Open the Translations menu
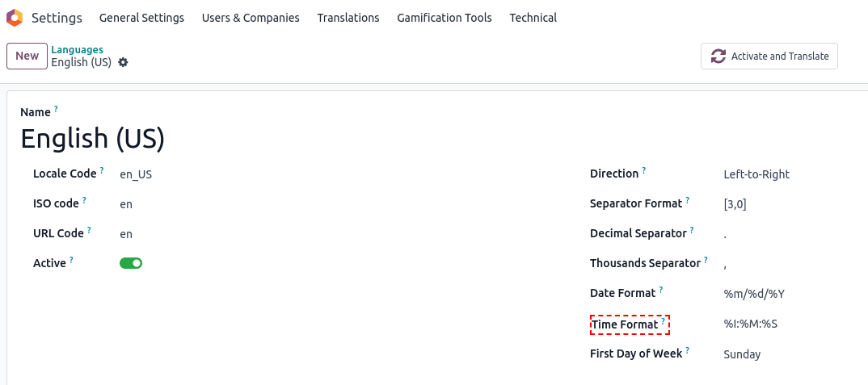Screen dimensions: 868x385 click(x=348, y=18)
